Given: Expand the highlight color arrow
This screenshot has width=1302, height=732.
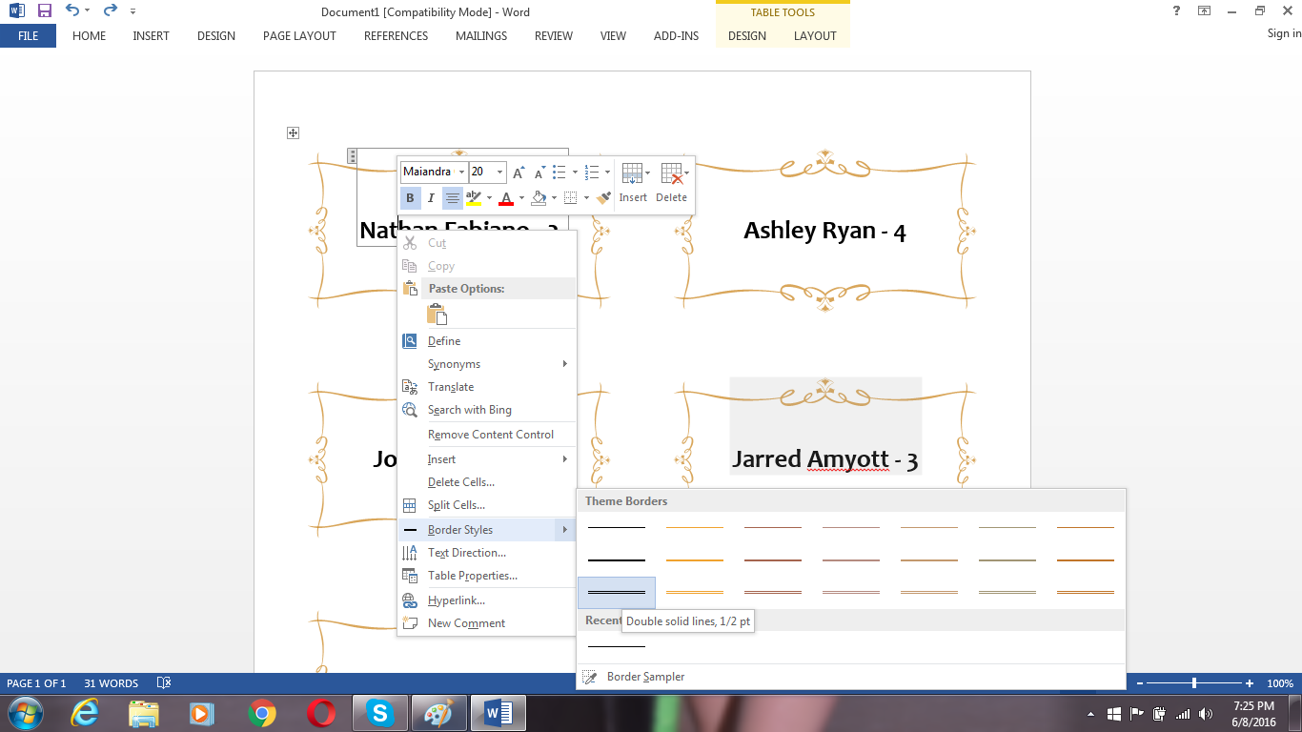Looking at the screenshot, I should [x=489, y=198].
